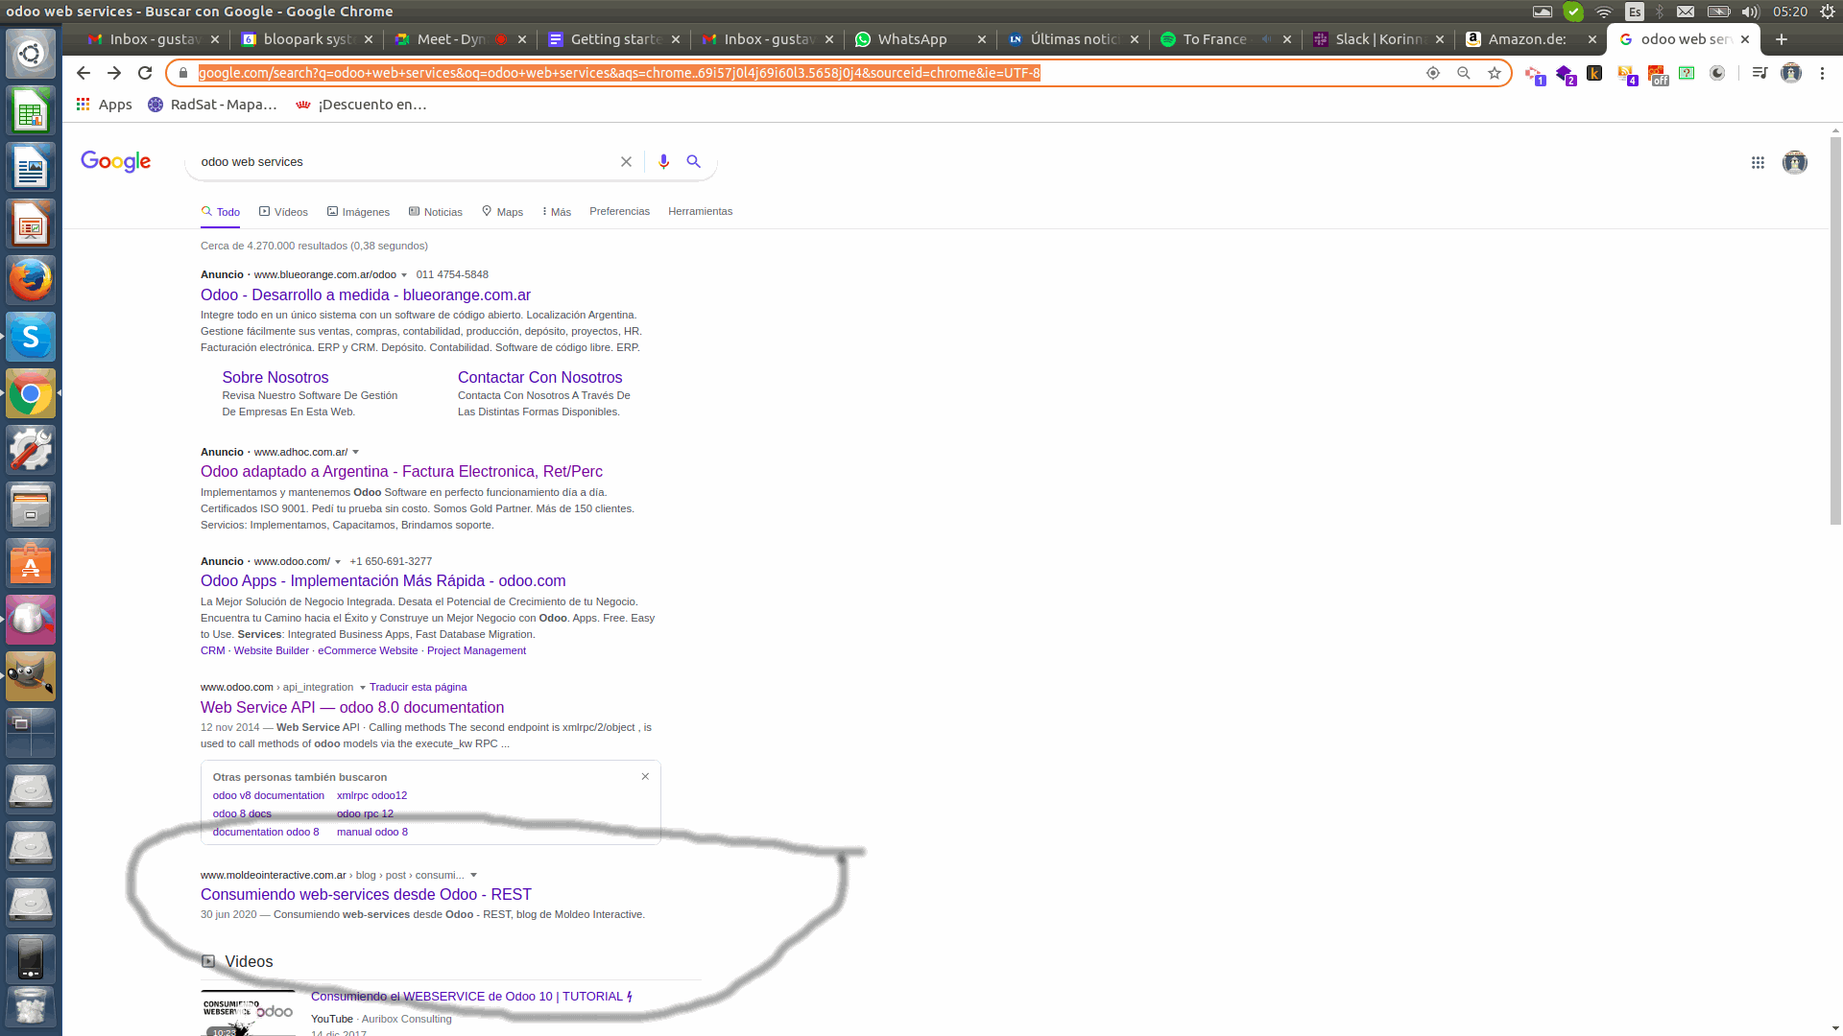Screen dimensions: 1843x1036
Task: Clear the Google search box
Action: [x=626, y=162]
